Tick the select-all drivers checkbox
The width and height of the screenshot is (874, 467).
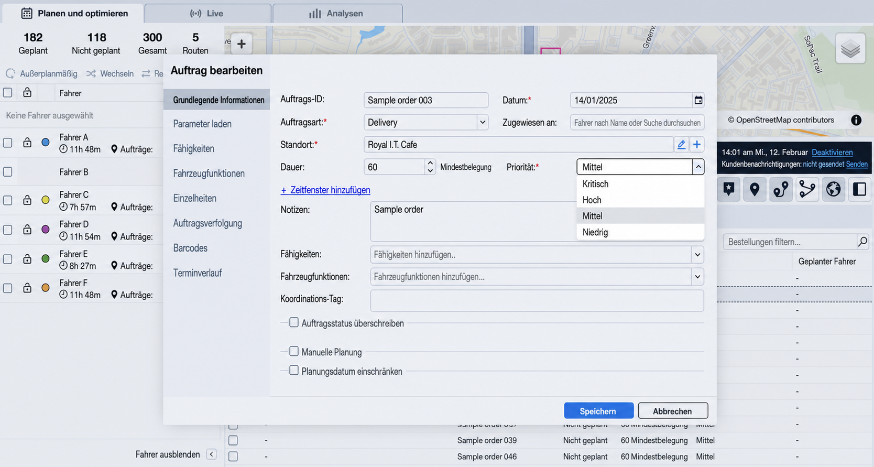pyautogui.click(x=8, y=93)
